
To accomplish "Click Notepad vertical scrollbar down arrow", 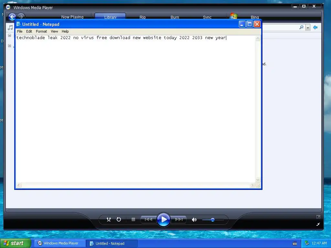I will [x=258, y=180].
